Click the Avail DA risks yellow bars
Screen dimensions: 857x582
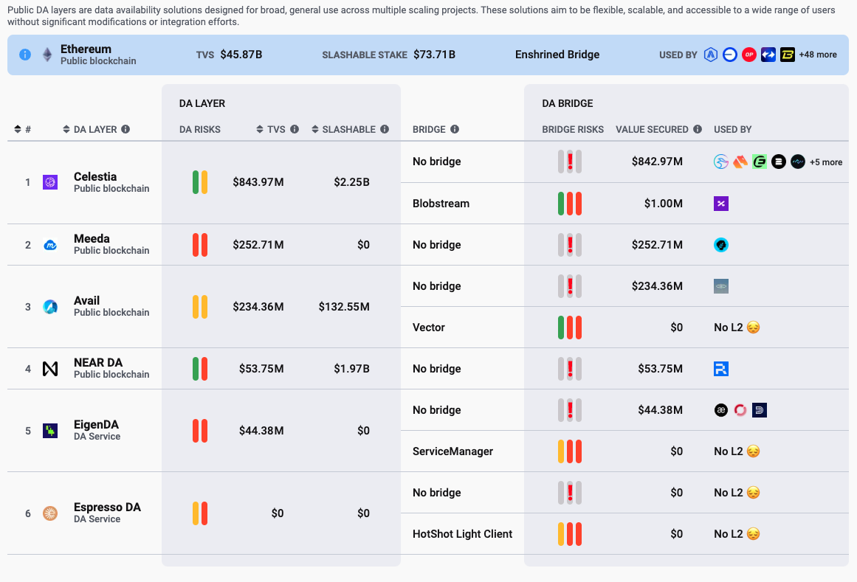click(200, 307)
